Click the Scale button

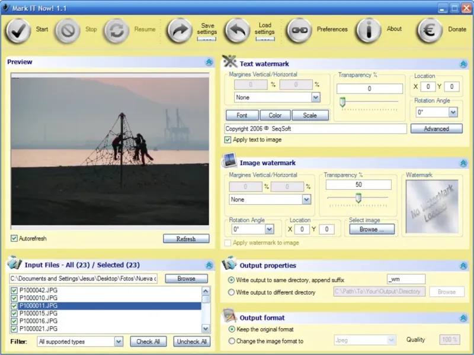coord(310,115)
